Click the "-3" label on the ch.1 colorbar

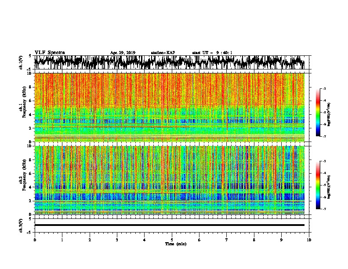[x=324, y=89]
